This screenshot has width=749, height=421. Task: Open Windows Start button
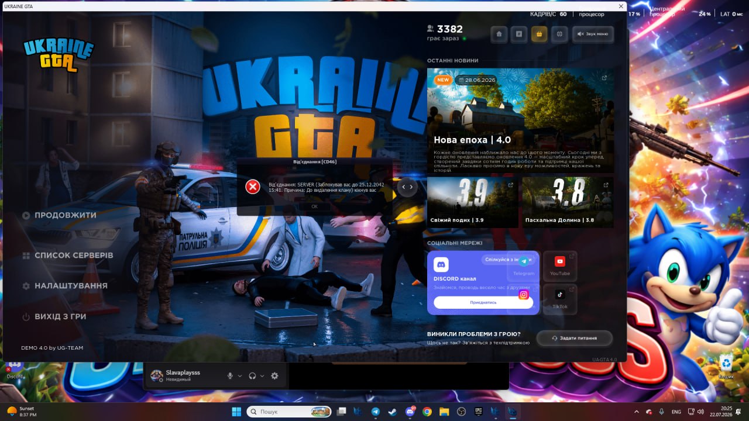click(236, 412)
